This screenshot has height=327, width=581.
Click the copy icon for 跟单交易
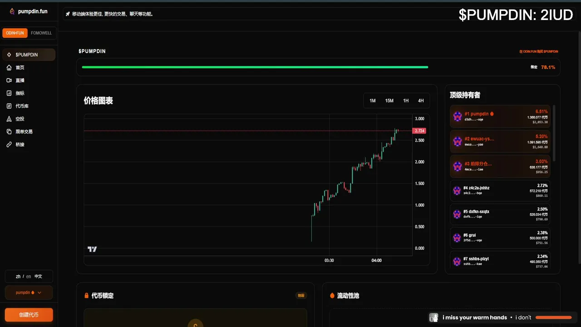pos(9,132)
